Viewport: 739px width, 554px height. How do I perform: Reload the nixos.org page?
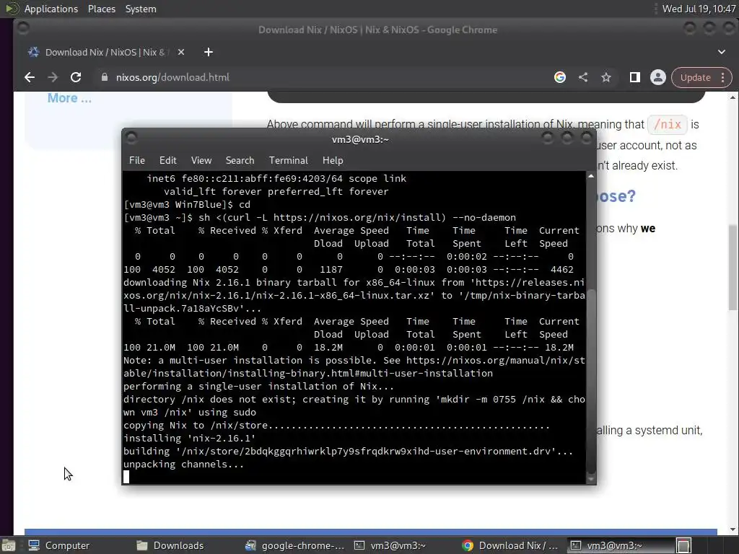click(x=76, y=77)
